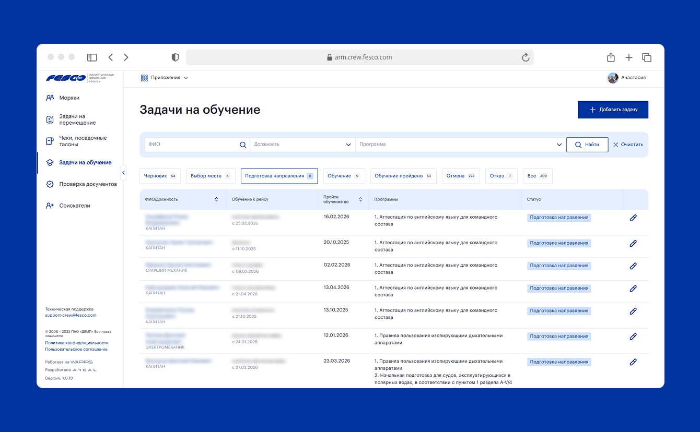Image resolution: width=700 pixels, height=432 pixels.
Task: Expand the Программа dropdown
Action: coord(559,145)
